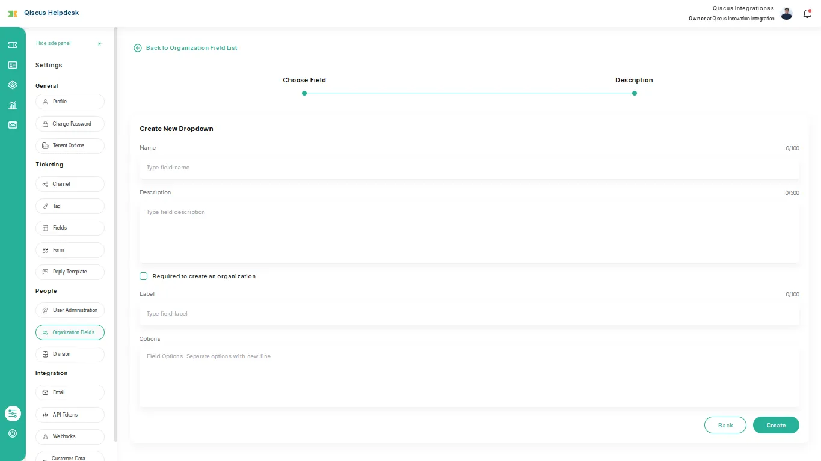The image size is (821, 461).
Task: Open Webhooks settings
Action: click(x=70, y=436)
